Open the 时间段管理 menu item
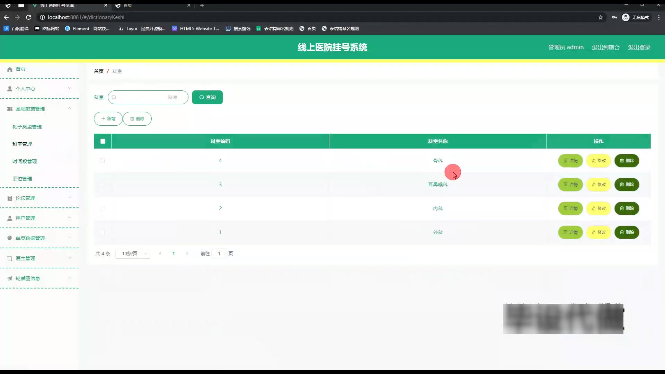 (x=25, y=161)
